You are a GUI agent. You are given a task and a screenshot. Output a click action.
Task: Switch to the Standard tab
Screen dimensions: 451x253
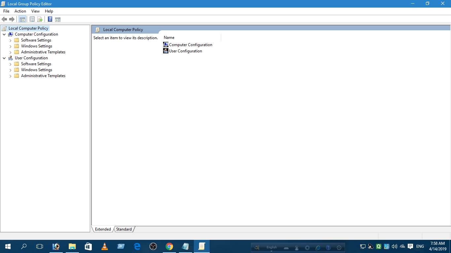(x=124, y=229)
